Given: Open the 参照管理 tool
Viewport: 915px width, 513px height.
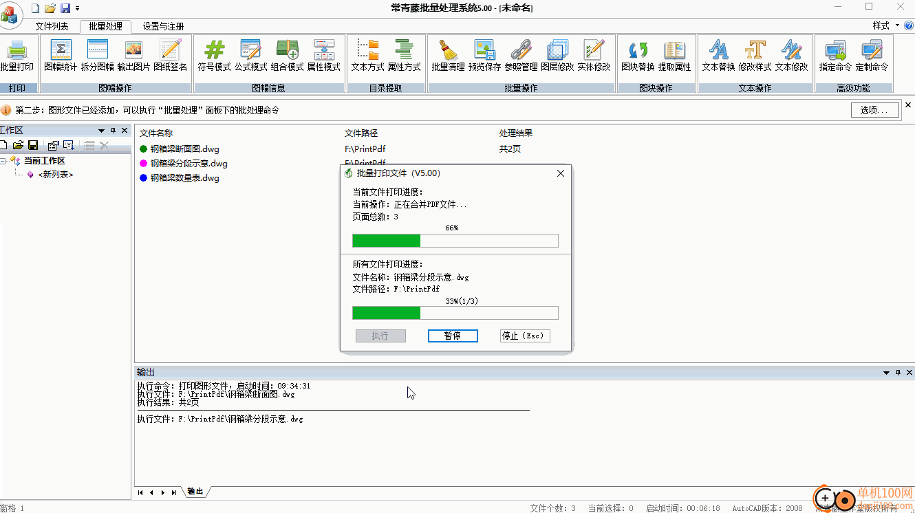Looking at the screenshot, I should click(521, 56).
